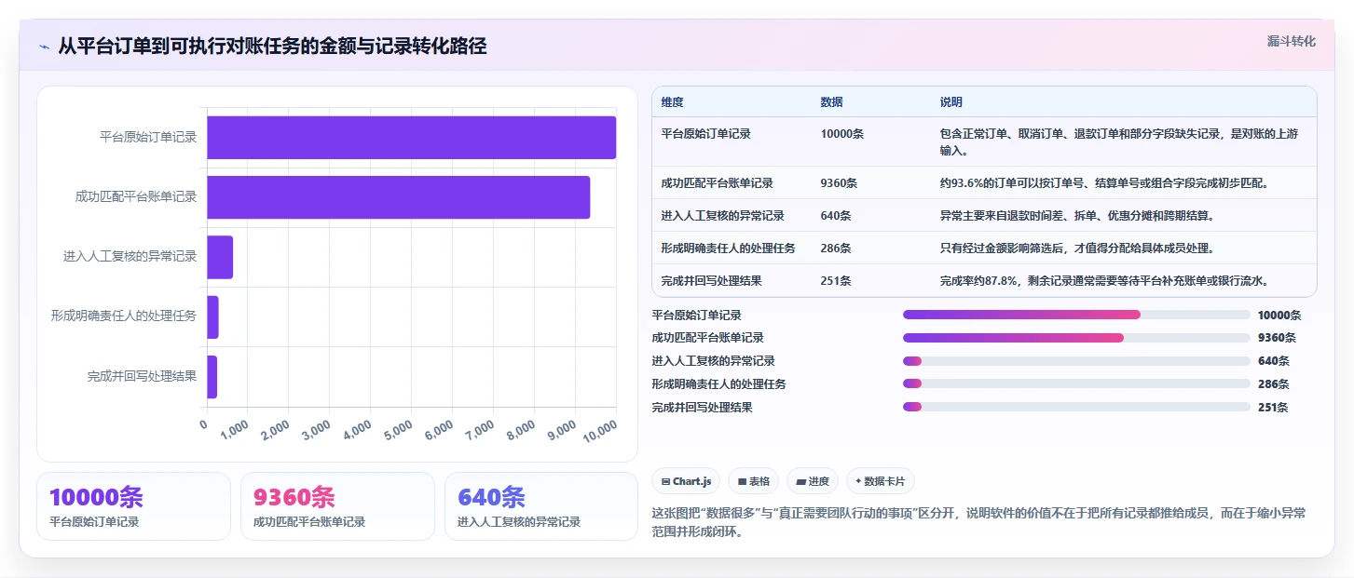Select the 数据卡片 chip
This screenshot has height=578, width=1354.
pyautogui.click(x=881, y=481)
